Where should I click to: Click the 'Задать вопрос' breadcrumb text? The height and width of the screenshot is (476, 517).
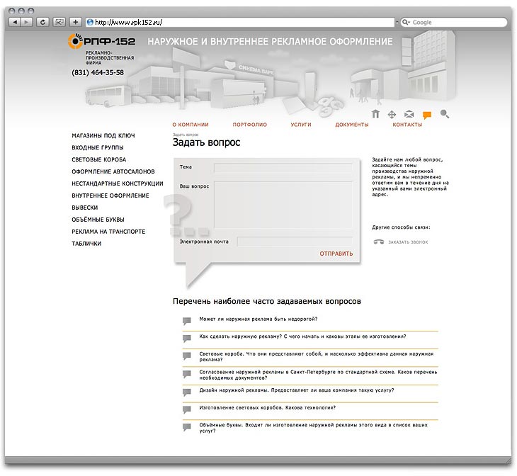coord(186,135)
